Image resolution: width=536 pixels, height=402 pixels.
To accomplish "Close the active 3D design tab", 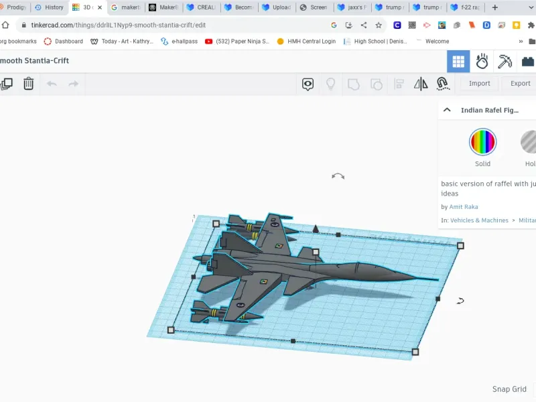I will (100, 7).
